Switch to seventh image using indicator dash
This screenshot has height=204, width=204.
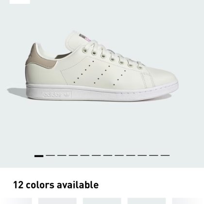click(x=108, y=155)
